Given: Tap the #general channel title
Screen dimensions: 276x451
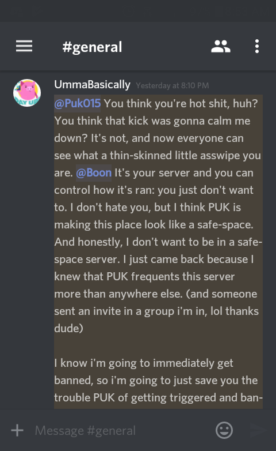Looking at the screenshot, I should click(x=92, y=47).
